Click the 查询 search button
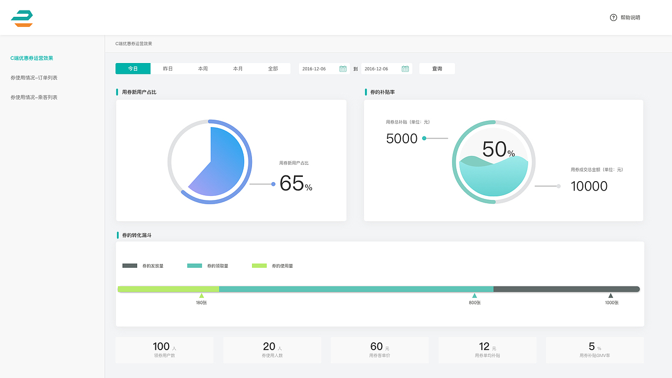The image size is (672, 378). (x=437, y=69)
